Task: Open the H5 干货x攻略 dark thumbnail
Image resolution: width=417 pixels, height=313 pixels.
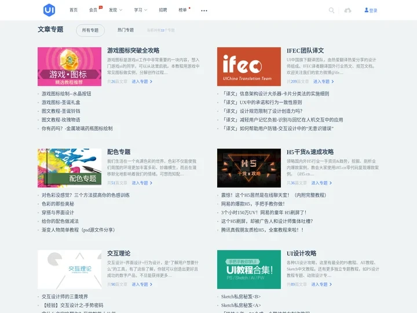Action: click(x=249, y=168)
